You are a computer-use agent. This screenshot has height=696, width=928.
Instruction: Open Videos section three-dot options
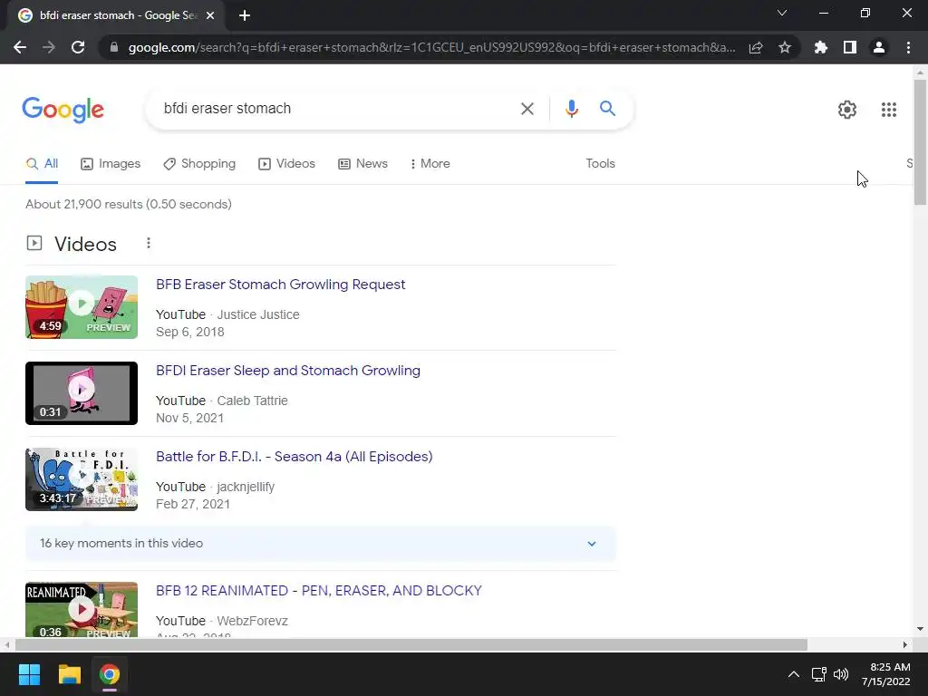click(x=149, y=243)
